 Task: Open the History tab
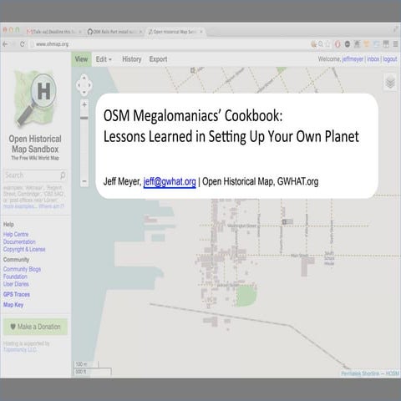tap(132, 59)
